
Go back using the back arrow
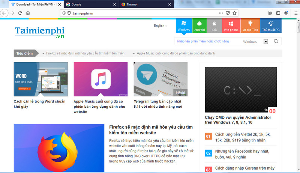point(4,13)
